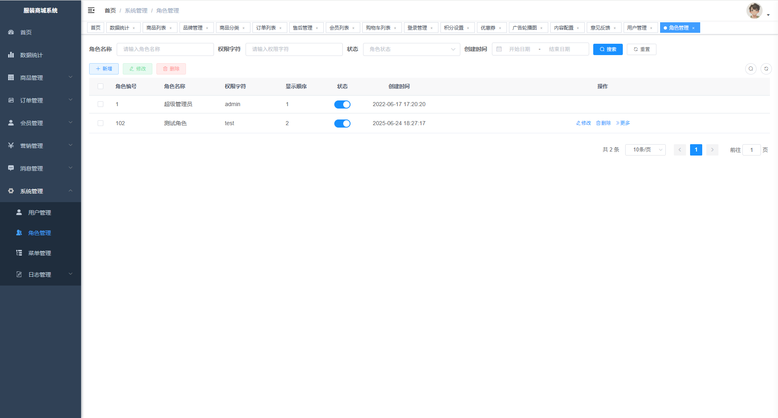Open the 10条/页 page size dropdown
This screenshot has height=418, width=778.
645,150
